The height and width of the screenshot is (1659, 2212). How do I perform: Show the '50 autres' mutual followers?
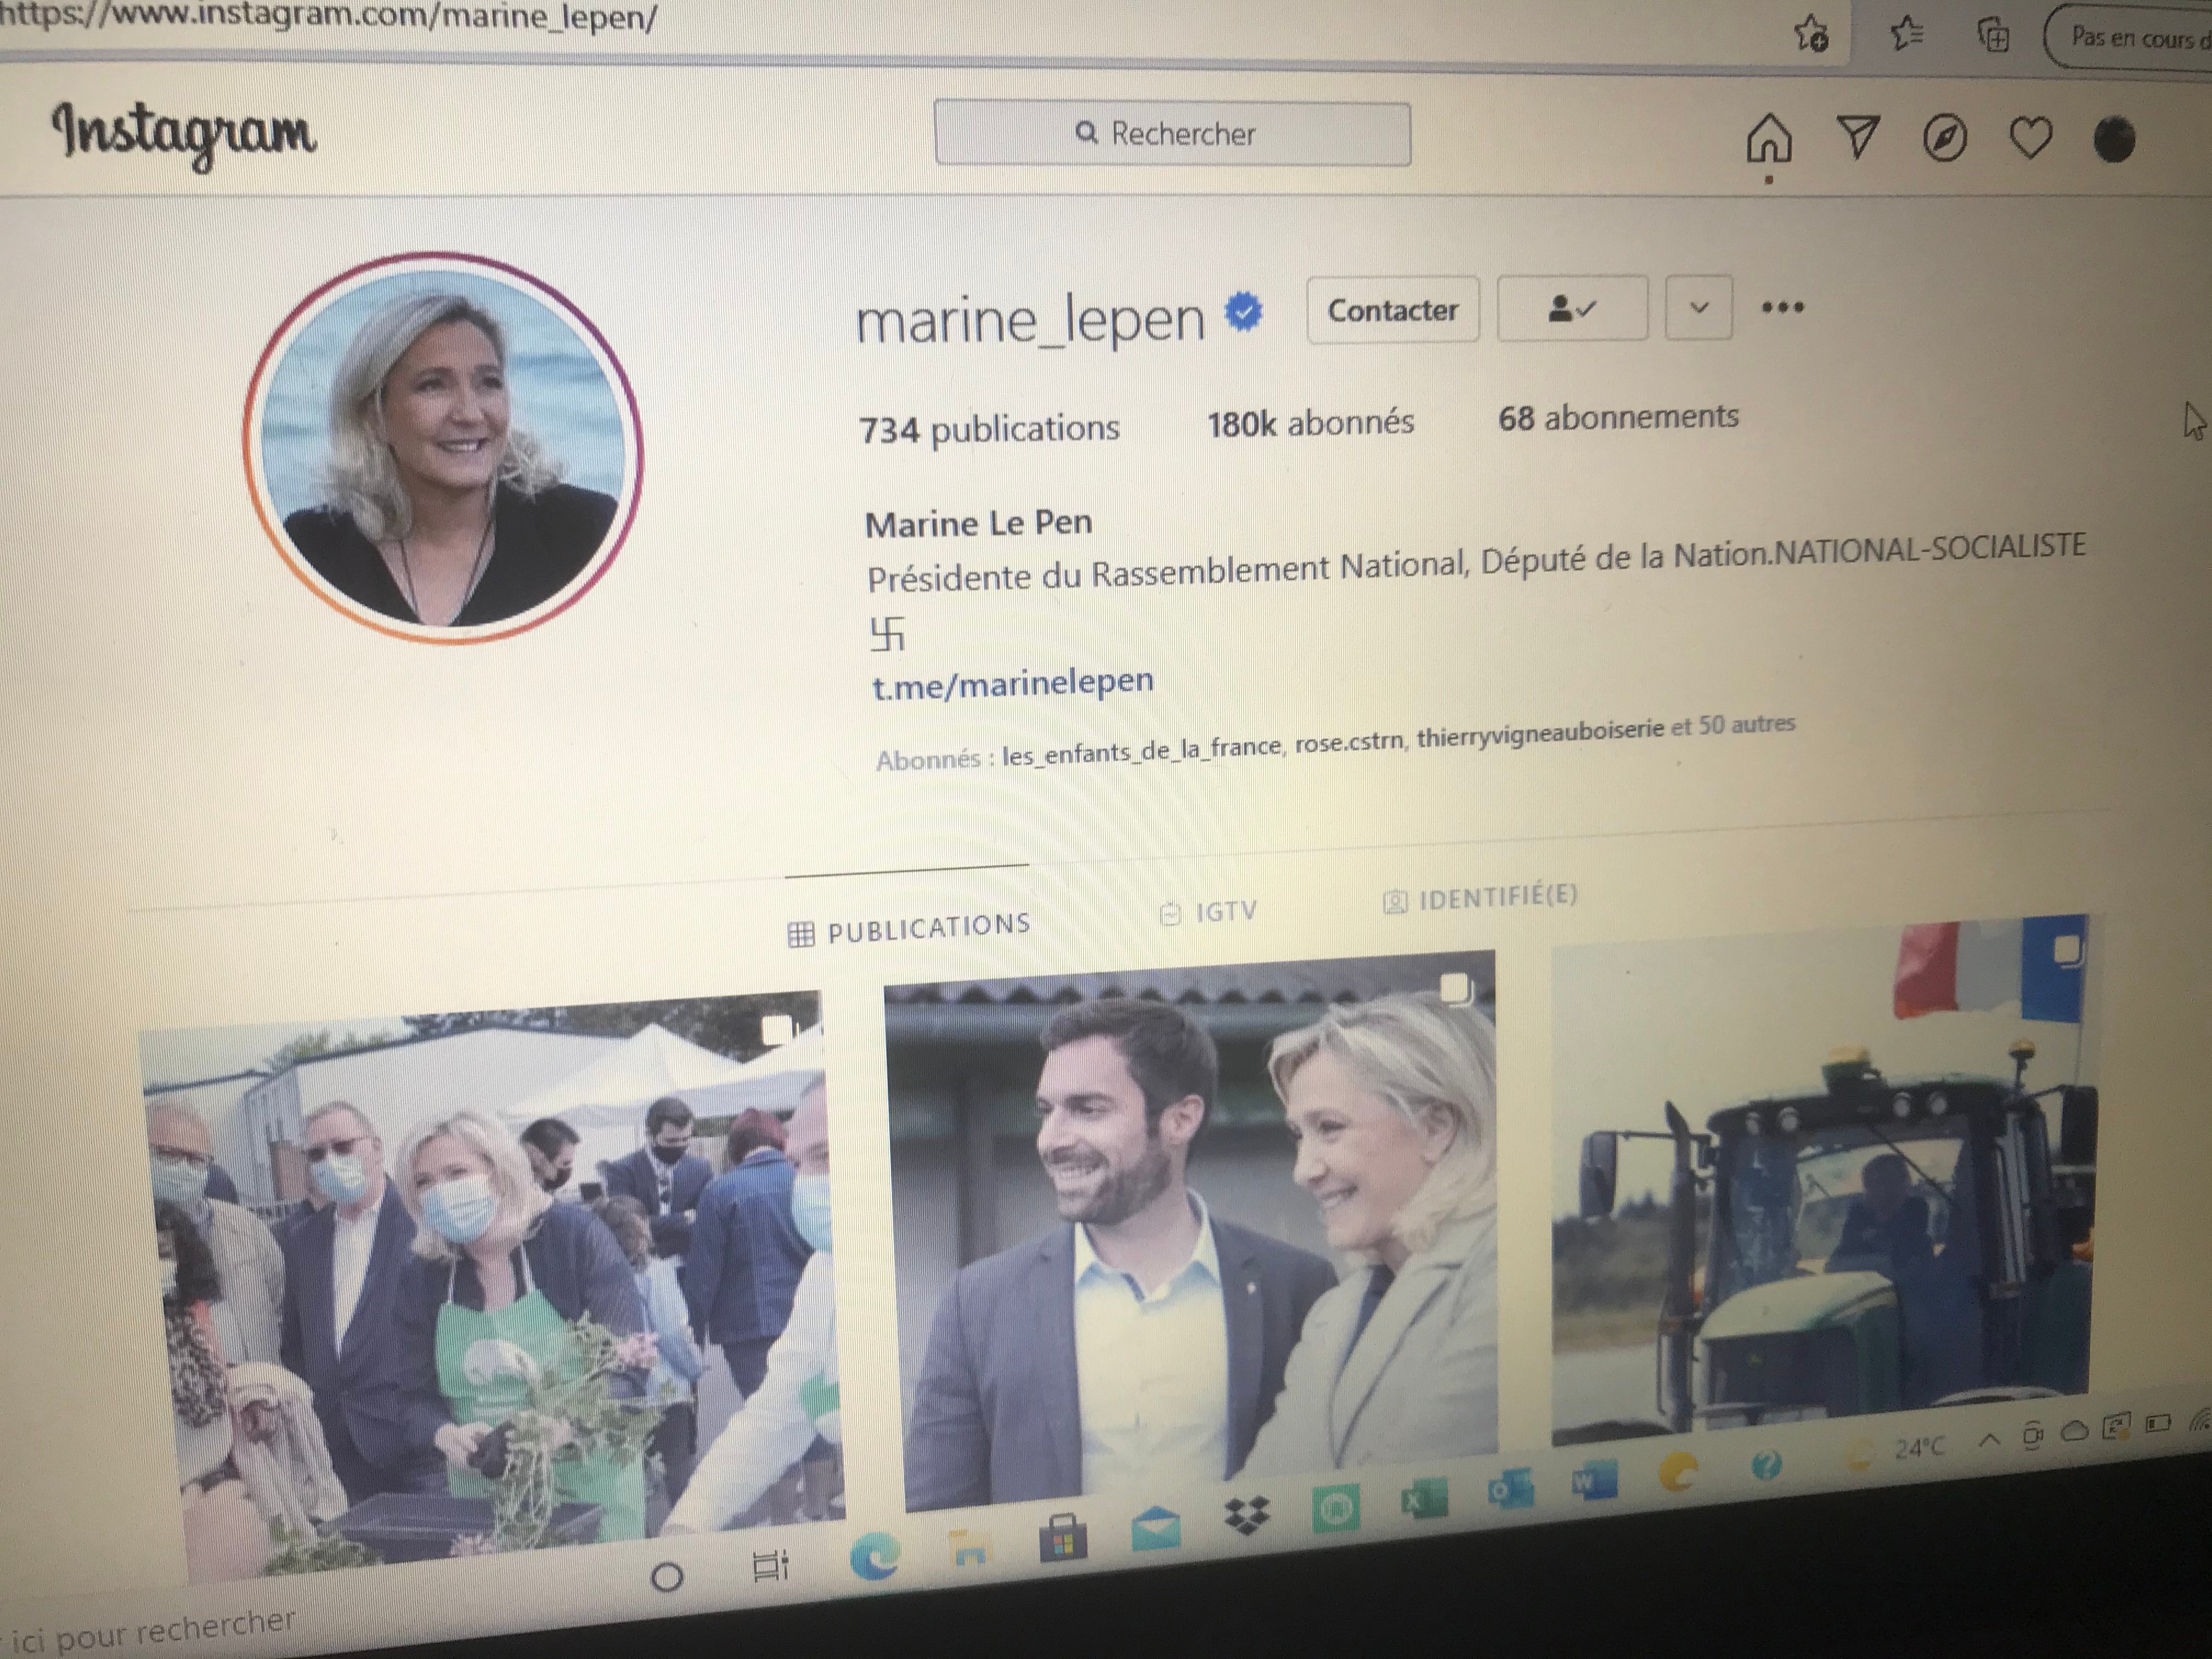pos(1746,725)
